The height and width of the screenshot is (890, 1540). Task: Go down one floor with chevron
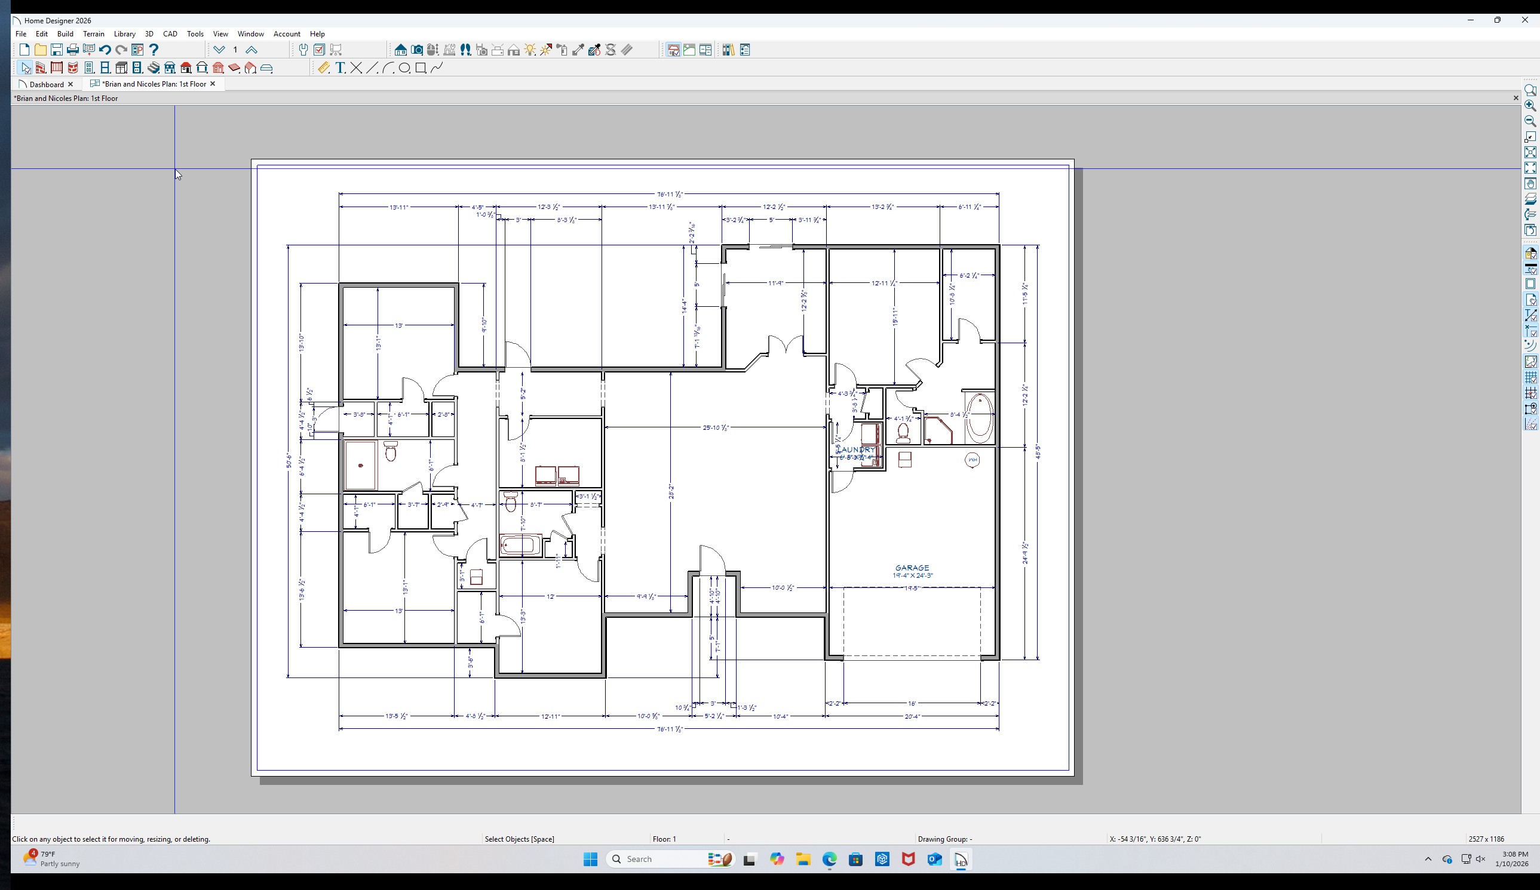[219, 50]
